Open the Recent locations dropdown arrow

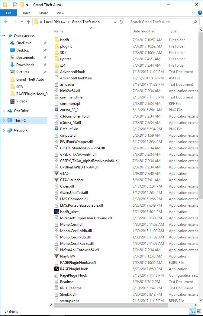pos(22,22)
